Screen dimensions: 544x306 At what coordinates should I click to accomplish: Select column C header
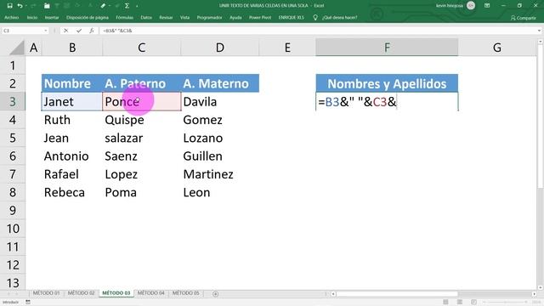point(142,48)
